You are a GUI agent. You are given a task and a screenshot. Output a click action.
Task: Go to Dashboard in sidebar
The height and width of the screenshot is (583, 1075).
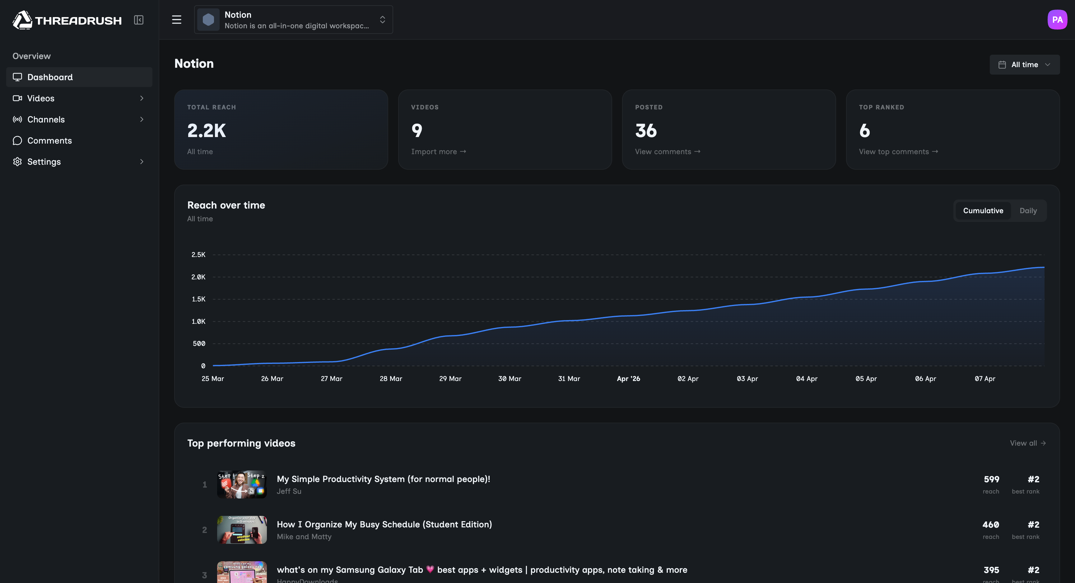pyautogui.click(x=79, y=77)
